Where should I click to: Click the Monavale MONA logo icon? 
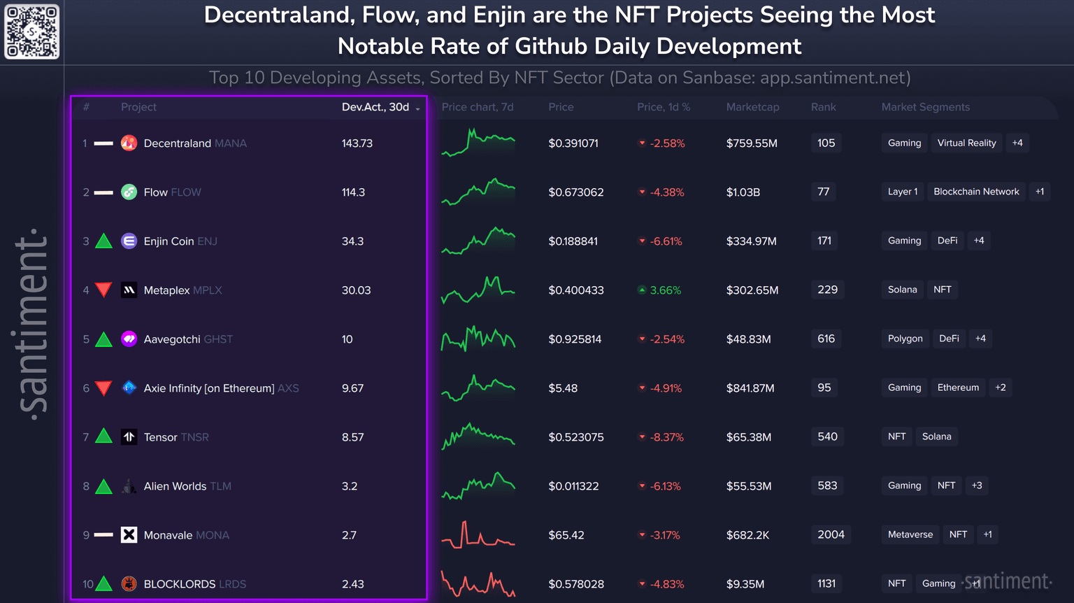[129, 535]
